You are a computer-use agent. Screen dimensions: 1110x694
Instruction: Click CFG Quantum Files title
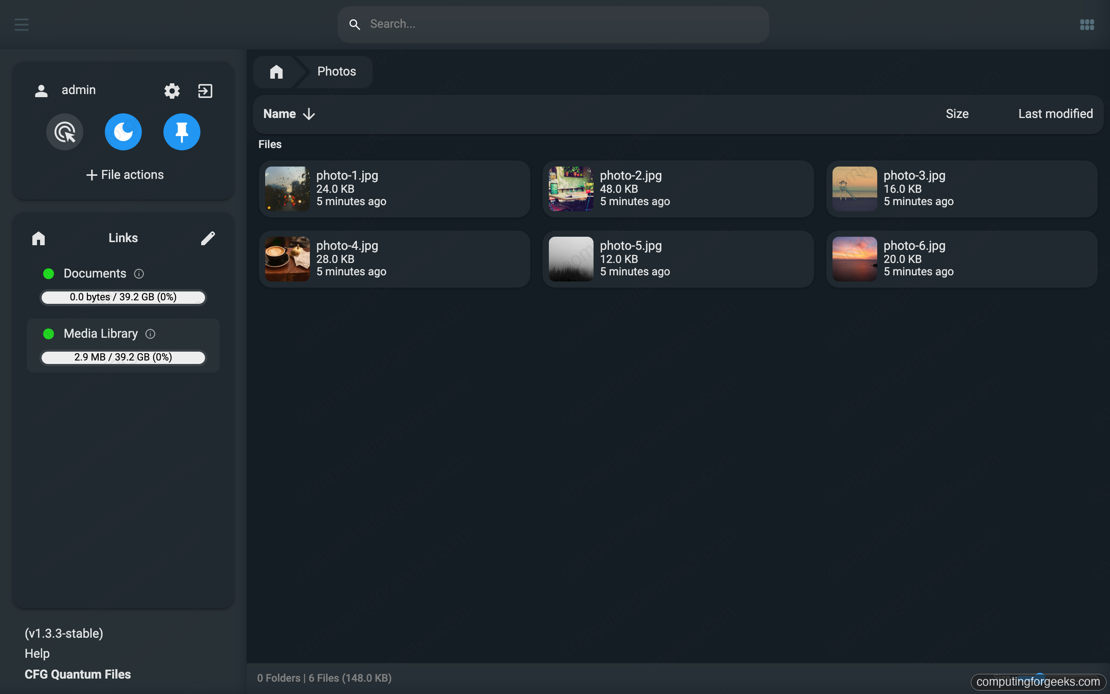point(77,674)
